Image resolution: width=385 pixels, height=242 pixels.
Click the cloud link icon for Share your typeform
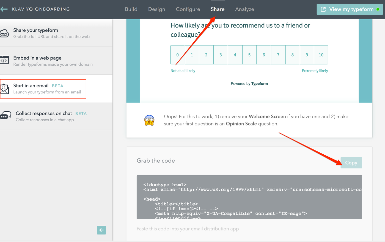4,33
